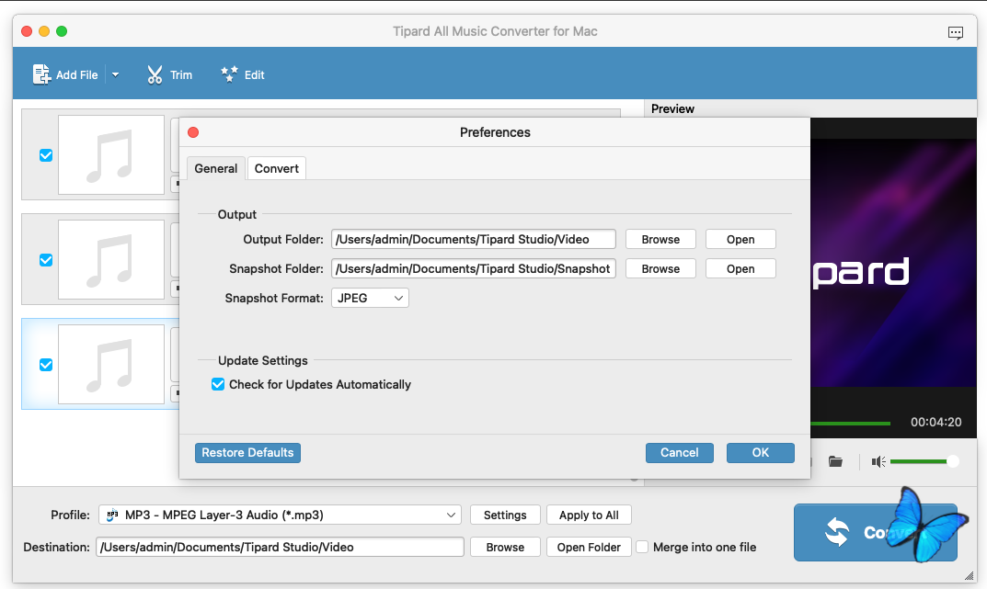Open profile Settings button
This screenshot has width=987, height=589.
click(505, 515)
